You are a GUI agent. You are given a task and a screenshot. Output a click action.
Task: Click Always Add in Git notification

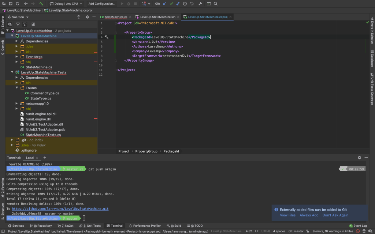pyautogui.click(x=309, y=215)
